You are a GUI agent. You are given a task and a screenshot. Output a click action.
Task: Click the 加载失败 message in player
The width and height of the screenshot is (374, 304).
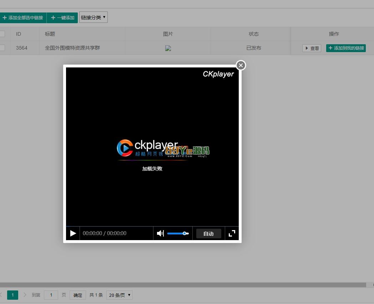(x=152, y=168)
